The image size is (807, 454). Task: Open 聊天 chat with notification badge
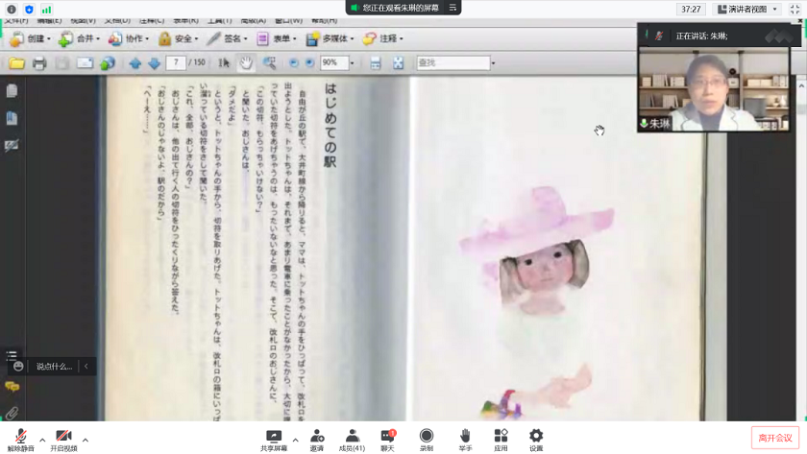click(x=387, y=441)
